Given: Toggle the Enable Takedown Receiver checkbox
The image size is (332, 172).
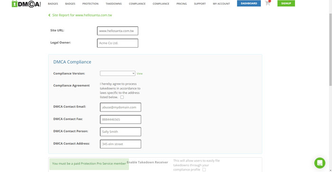Looking at the screenshot, I should 204,170.
